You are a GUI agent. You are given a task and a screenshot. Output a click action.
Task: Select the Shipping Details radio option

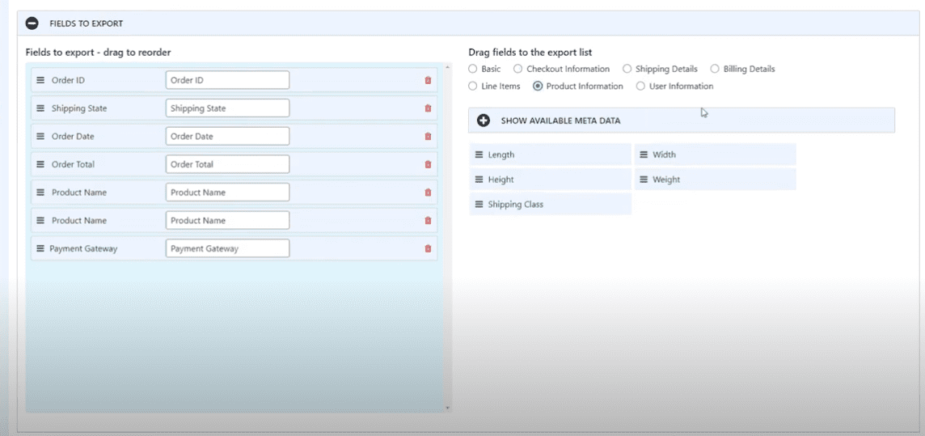[627, 70]
